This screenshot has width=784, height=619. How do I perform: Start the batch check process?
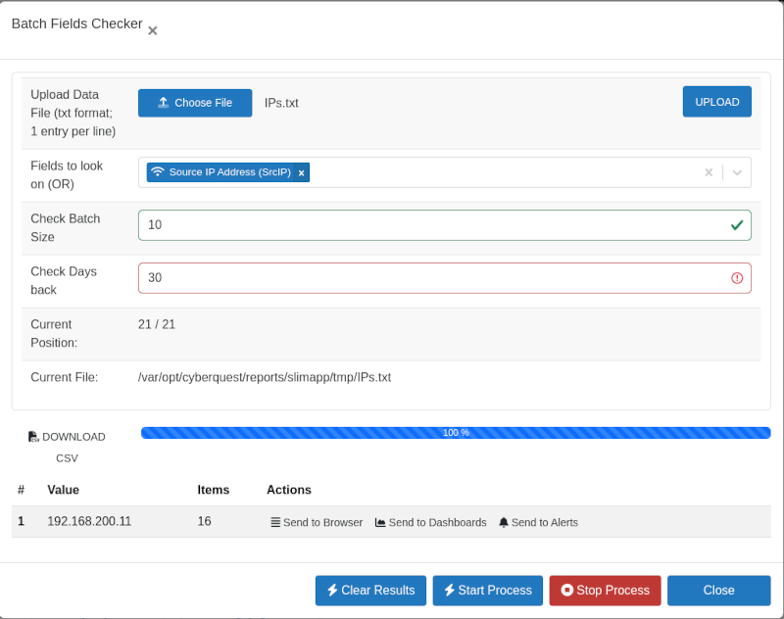487,591
